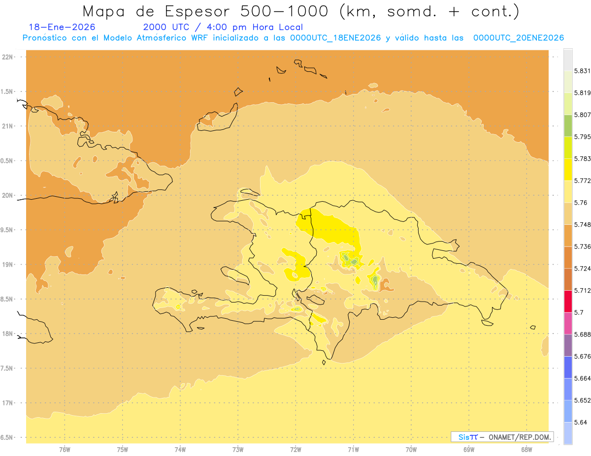
Task: Click the legend value "5.819"
Action: pyautogui.click(x=582, y=93)
